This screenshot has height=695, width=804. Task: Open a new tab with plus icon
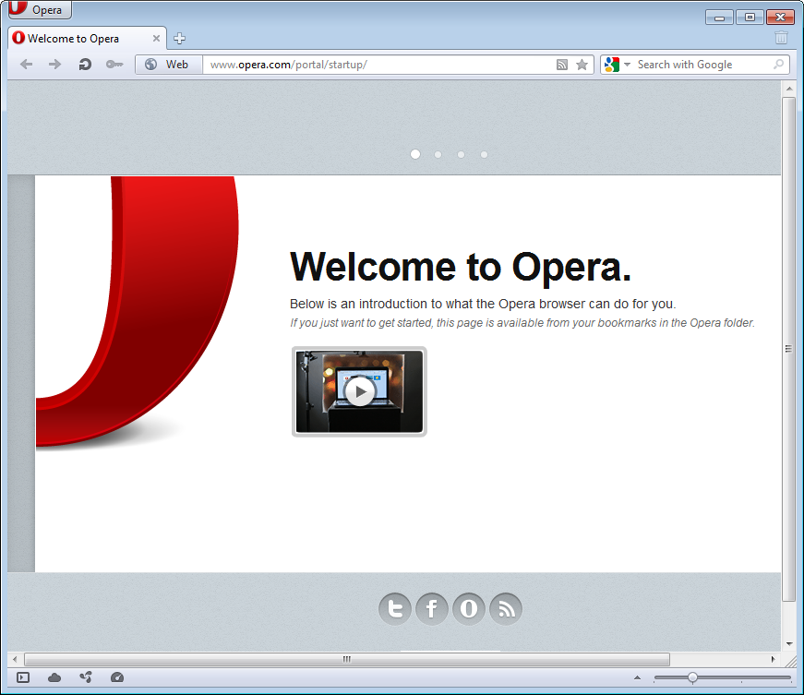pos(179,39)
